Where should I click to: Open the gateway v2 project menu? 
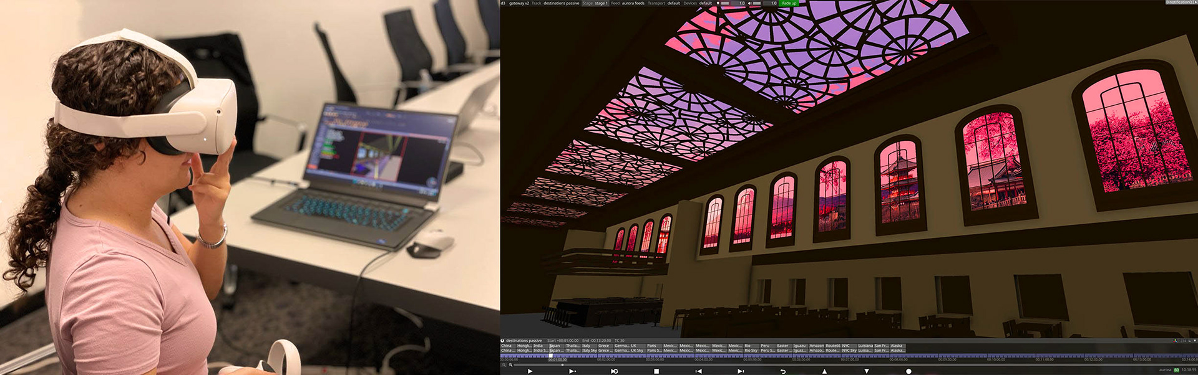519,3
